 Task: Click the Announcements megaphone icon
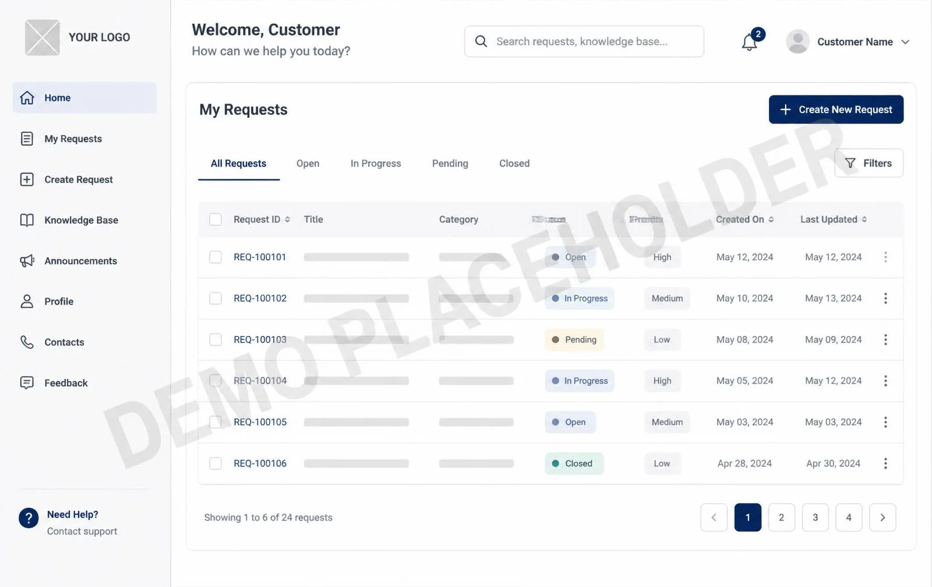[27, 261]
